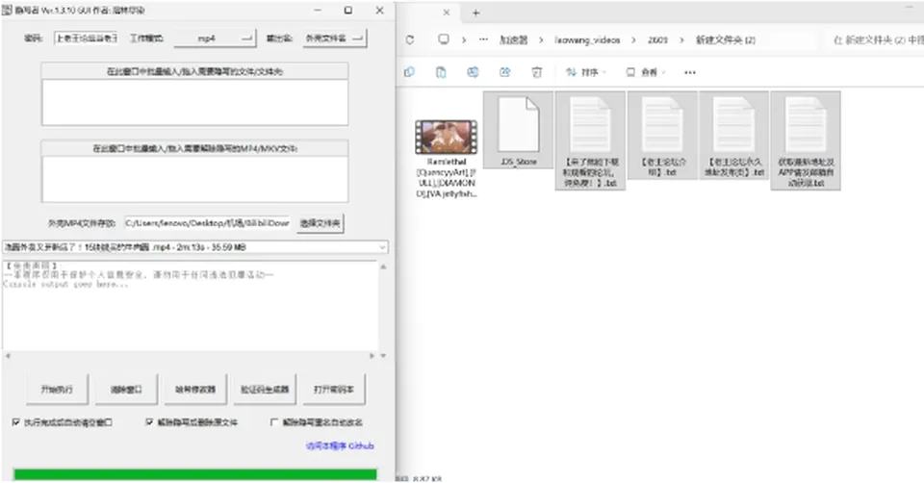Expand the chevron before 新建文件夹 (2) breadcrumb
Screen dimensions: 924x483
(x=681, y=40)
